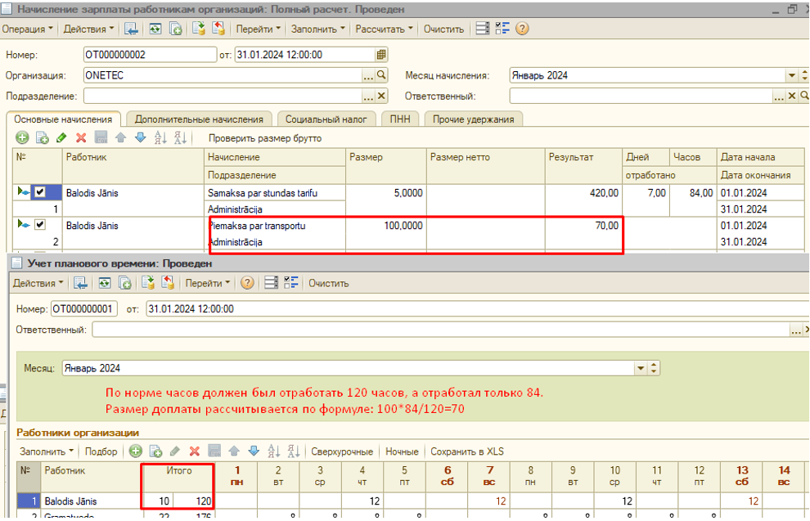Click calendar picker icon next to document date
Screen dimensions: 810x521
pyautogui.click(x=381, y=55)
